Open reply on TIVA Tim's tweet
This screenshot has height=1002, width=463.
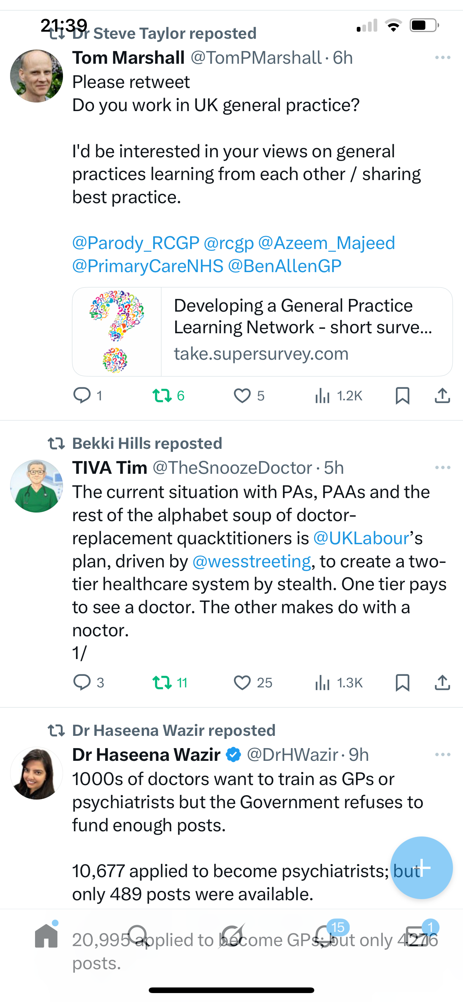(82, 683)
